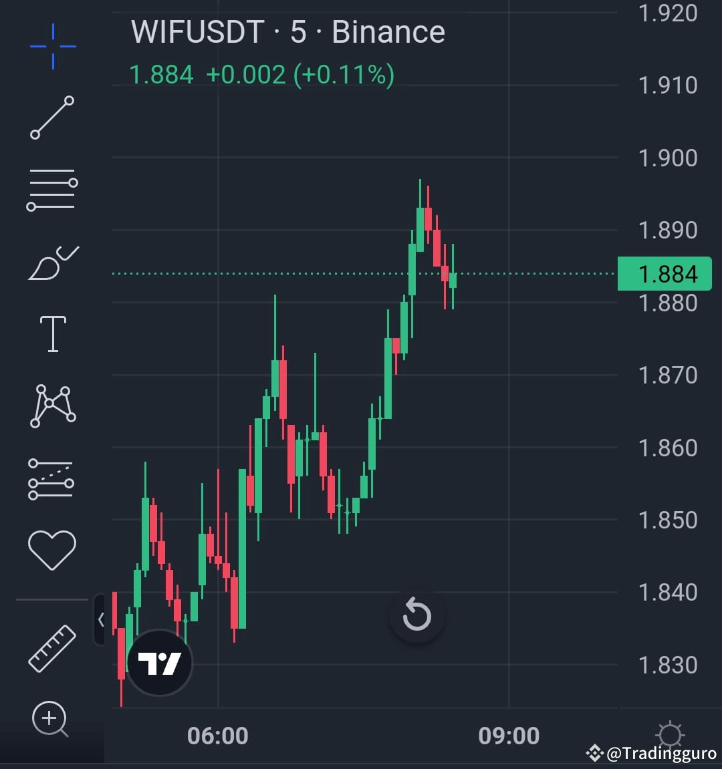Reset chart view with circular reload button
Screen dimensions: 722x769
417,615
